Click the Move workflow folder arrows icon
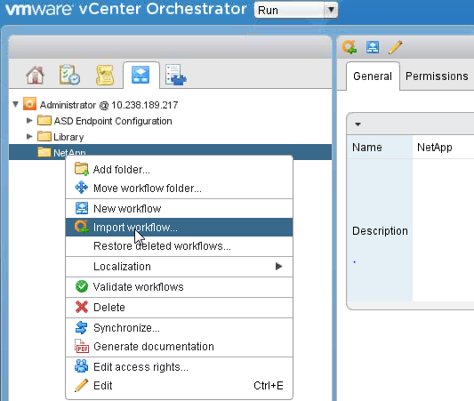The image size is (474, 401). (81, 188)
